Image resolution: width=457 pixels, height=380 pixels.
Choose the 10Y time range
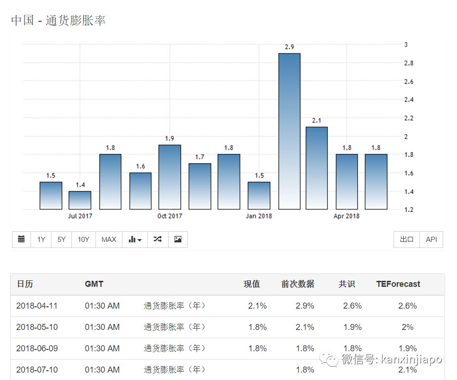pos(83,240)
